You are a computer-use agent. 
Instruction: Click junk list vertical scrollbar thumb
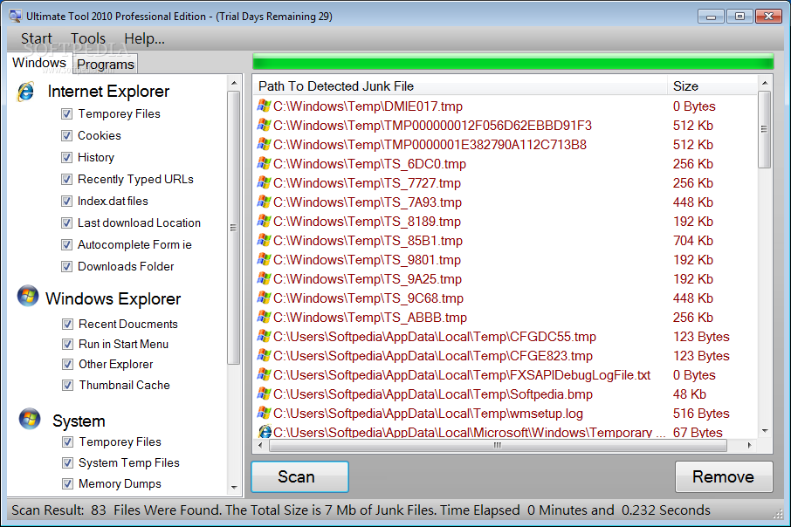point(764,129)
